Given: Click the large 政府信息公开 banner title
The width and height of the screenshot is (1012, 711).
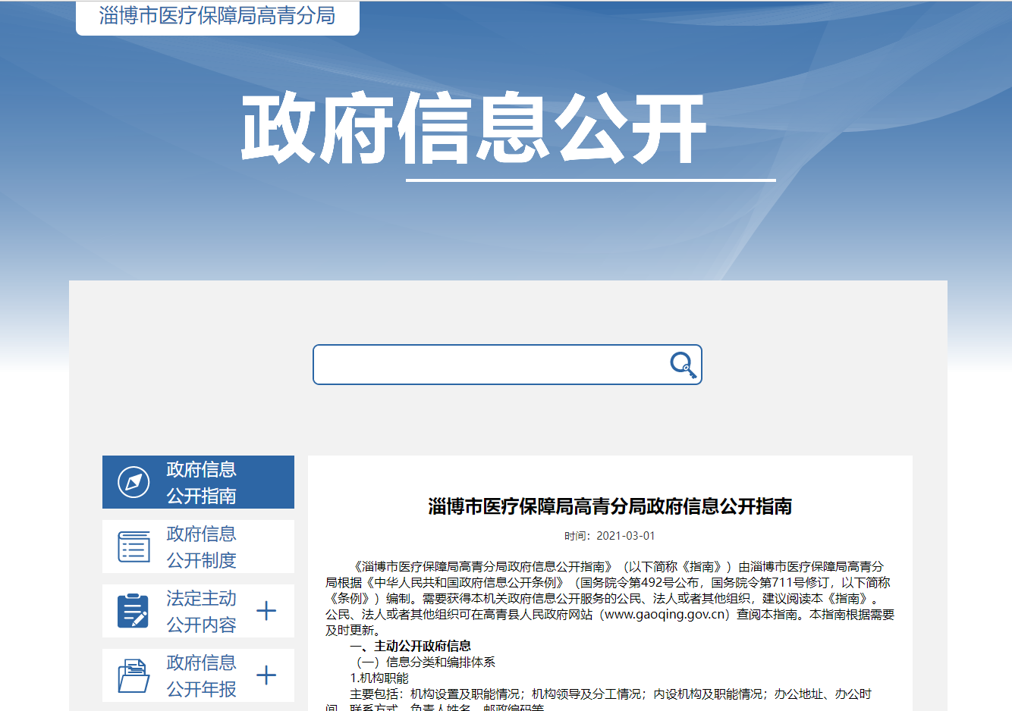Looking at the screenshot, I should tap(474, 129).
